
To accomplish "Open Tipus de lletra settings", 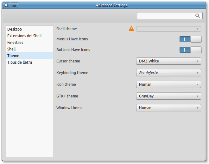I will coord(20,62).
